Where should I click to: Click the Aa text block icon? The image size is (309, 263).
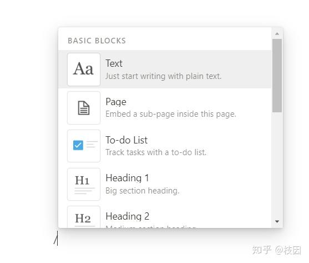84,70
